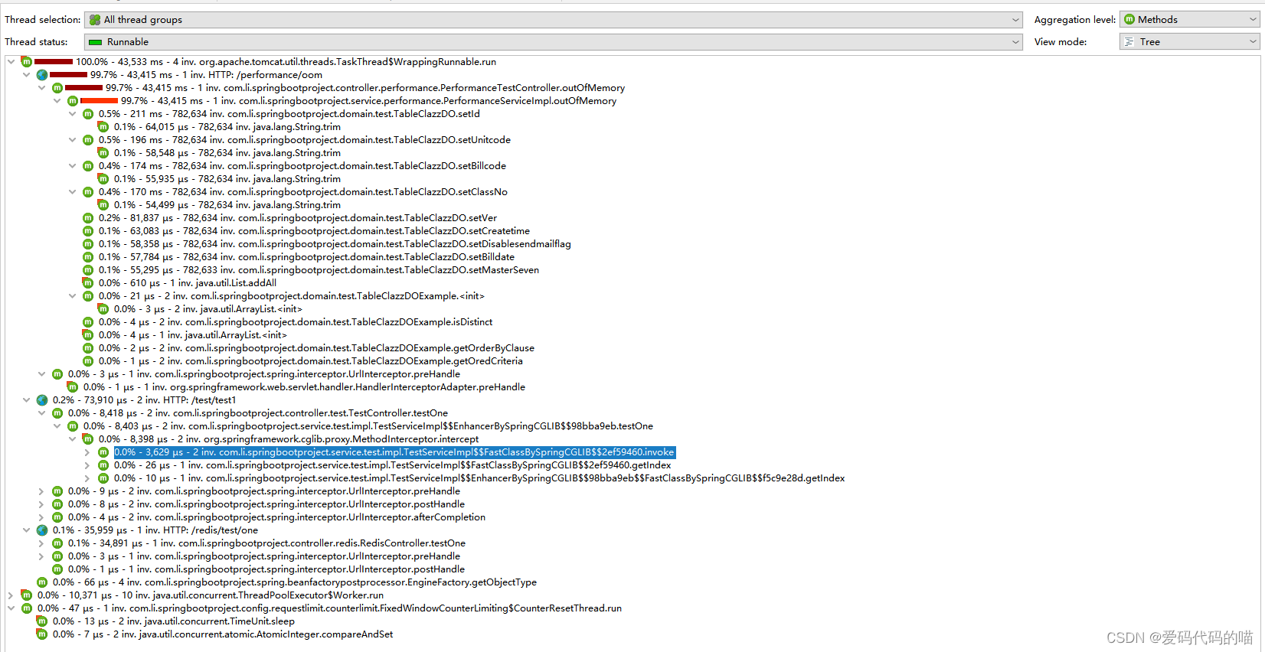Image resolution: width=1265 pixels, height=652 pixels.
Task: Click the red percentage bar of WrappingRunnable.run
Action: (54, 62)
